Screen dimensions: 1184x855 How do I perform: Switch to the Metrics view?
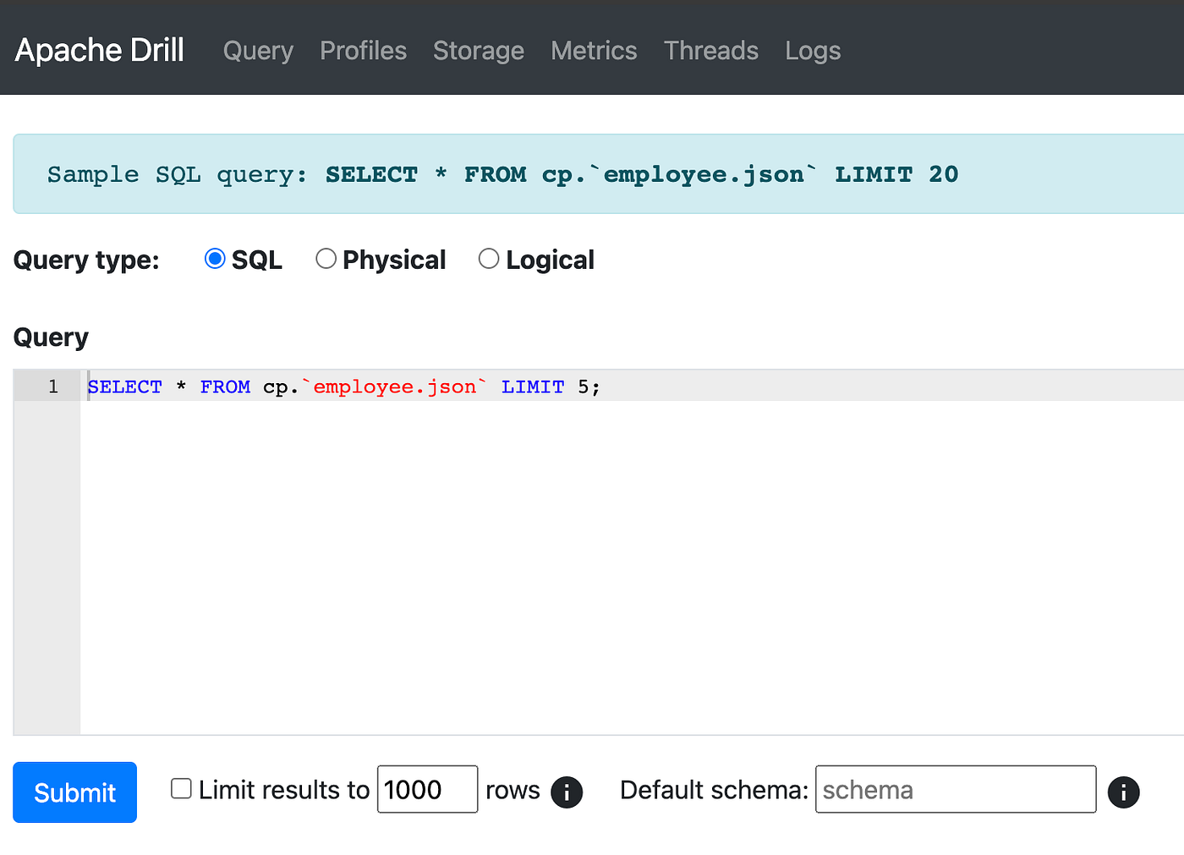(594, 51)
